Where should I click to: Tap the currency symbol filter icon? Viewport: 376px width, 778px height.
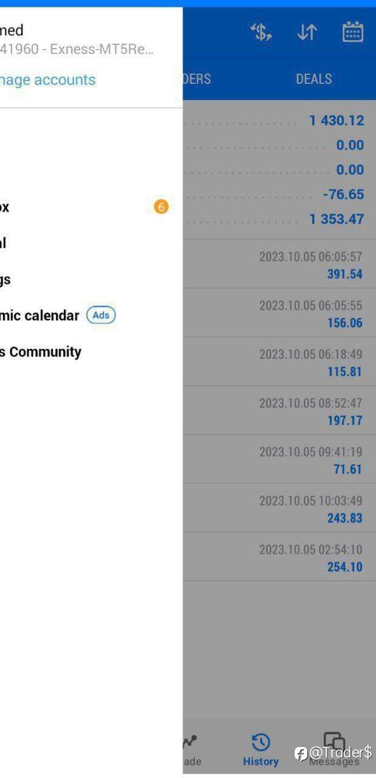click(261, 32)
